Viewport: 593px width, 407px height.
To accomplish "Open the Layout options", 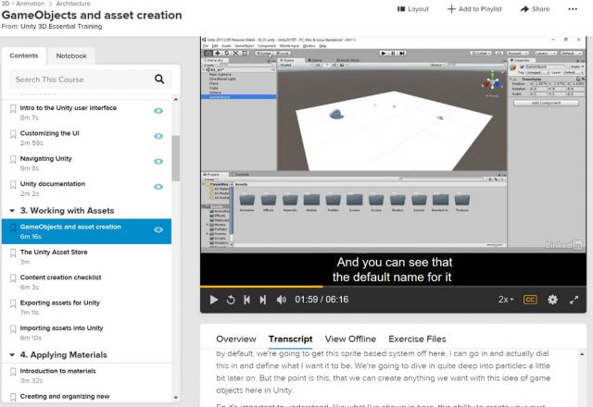I will click(x=413, y=9).
